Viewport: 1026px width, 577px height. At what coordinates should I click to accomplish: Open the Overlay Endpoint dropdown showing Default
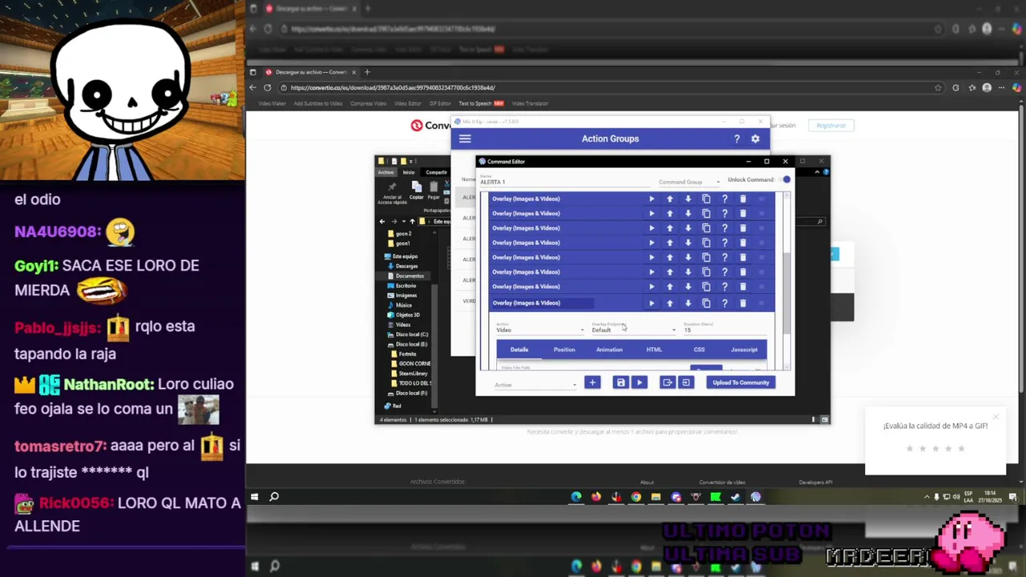pyautogui.click(x=633, y=329)
